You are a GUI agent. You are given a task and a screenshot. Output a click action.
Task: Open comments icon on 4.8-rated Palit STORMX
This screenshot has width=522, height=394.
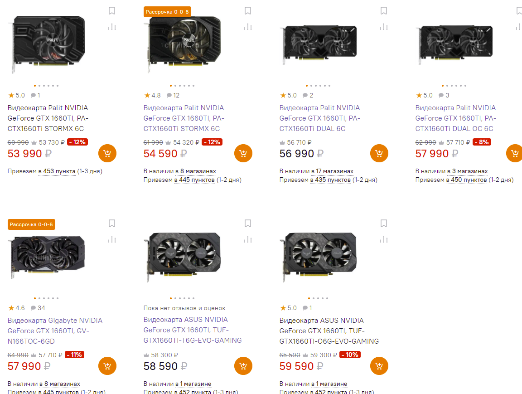(169, 95)
